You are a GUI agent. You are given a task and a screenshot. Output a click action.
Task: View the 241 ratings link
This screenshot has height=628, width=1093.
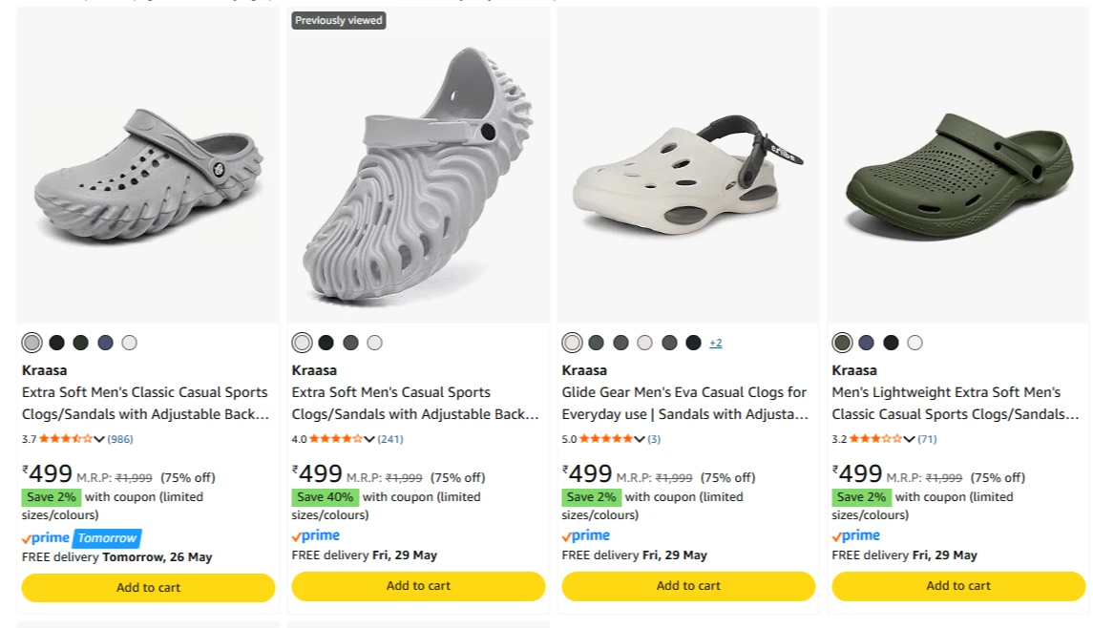click(x=390, y=439)
